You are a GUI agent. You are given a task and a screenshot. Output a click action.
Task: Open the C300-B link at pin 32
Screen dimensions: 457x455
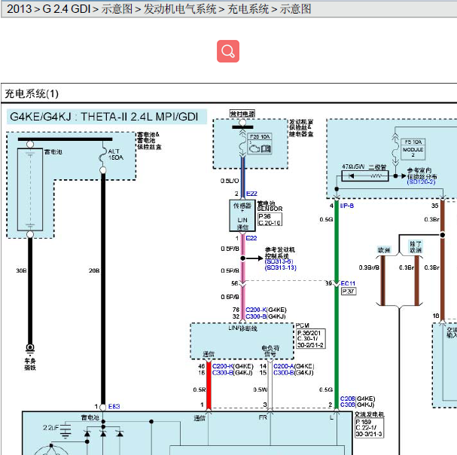click(x=256, y=316)
